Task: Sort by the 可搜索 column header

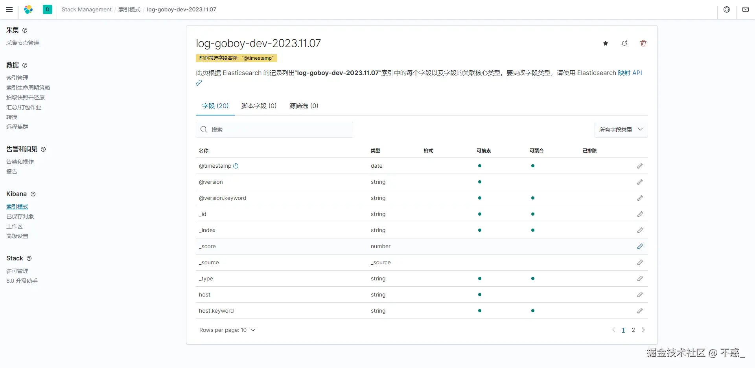Action: (484, 151)
